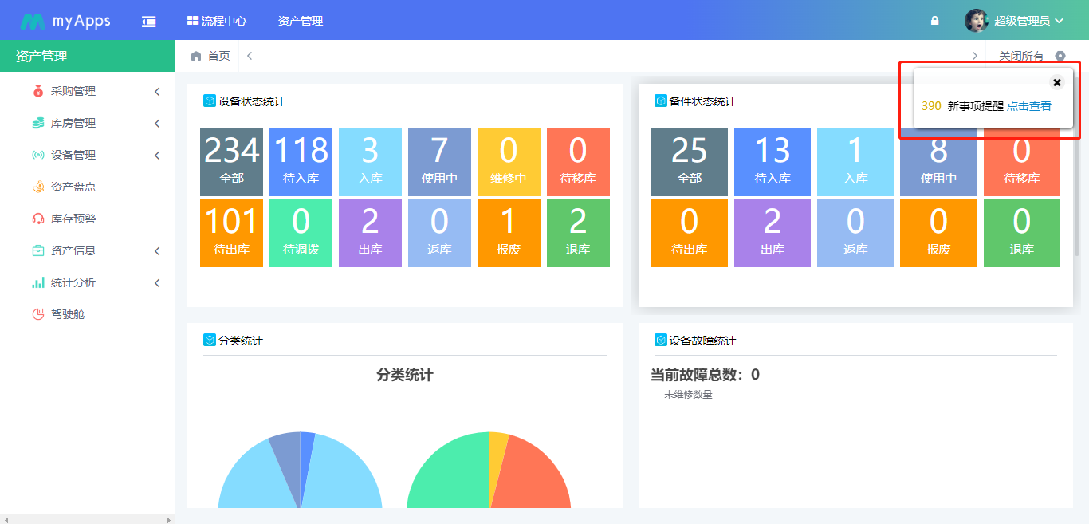This screenshot has height=524, width=1089.
Task: Expand the 设备管理 submenu chevron
Action: (157, 156)
